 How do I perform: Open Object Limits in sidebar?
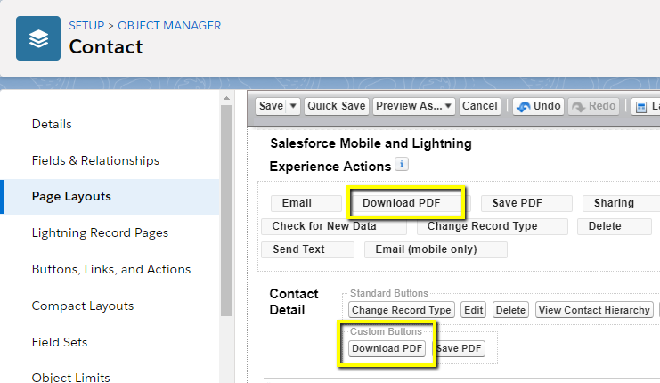[70, 377]
